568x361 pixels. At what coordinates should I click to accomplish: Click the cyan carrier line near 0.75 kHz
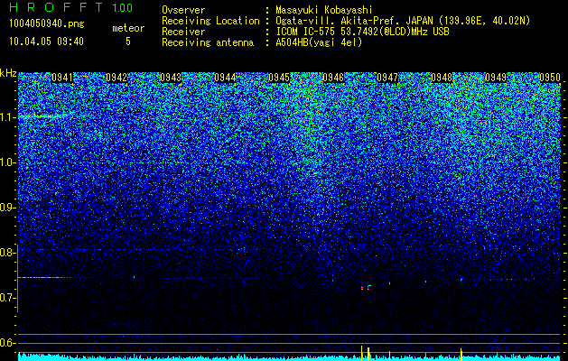point(45,277)
